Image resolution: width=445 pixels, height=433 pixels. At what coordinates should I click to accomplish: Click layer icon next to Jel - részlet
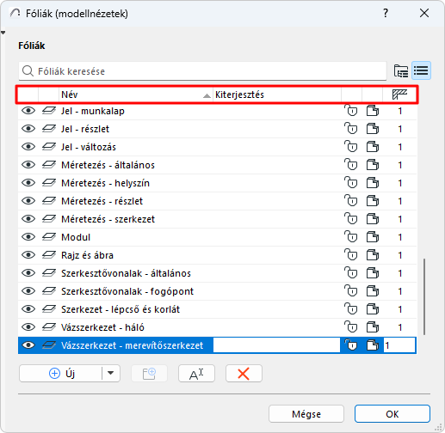(49, 129)
